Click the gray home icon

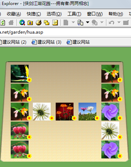[x=11, y=23]
